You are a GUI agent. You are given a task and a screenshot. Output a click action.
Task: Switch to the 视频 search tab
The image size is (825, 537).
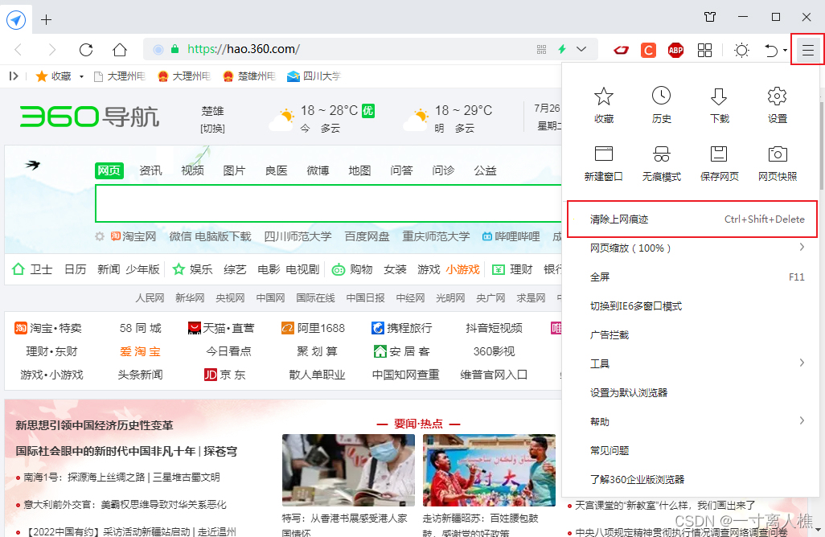click(x=192, y=170)
